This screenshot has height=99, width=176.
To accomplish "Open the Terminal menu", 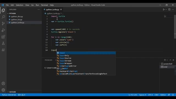I will click(44, 5).
